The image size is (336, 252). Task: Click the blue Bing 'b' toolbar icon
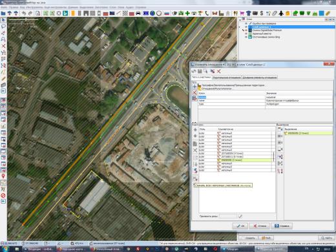click(x=65, y=14)
